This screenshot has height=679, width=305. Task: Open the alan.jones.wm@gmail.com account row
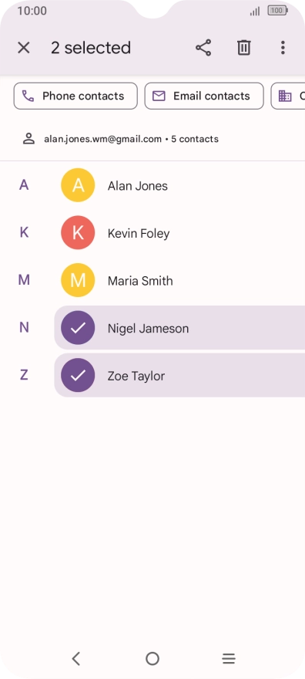(152, 139)
